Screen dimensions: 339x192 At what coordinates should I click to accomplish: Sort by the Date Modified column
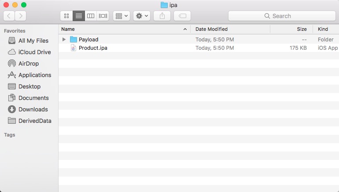[211, 29]
